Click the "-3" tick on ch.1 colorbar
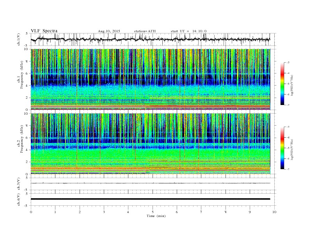The height and width of the screenshot is (238, 309). click(x=288, y=63)
